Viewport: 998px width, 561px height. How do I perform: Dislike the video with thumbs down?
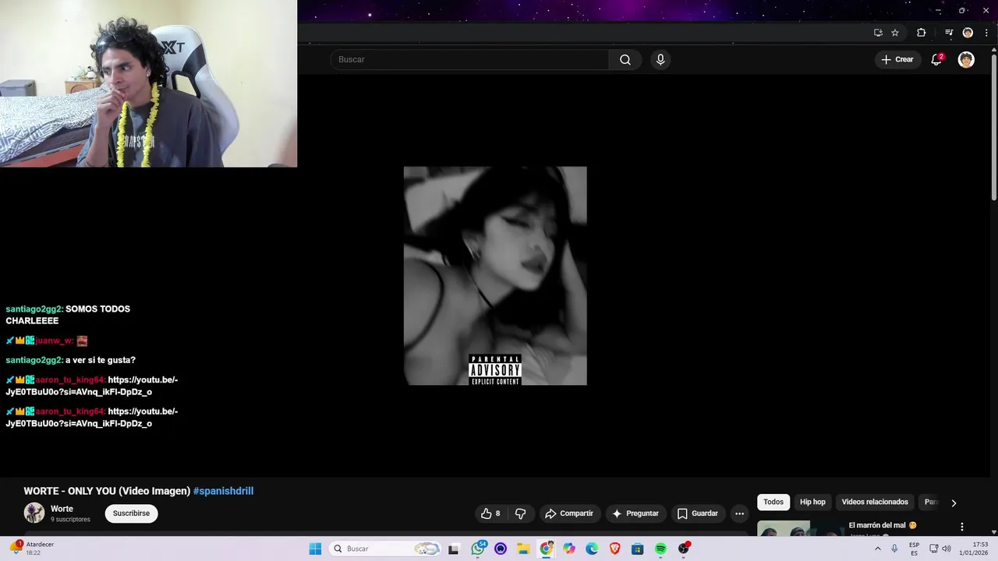point(520,513)
